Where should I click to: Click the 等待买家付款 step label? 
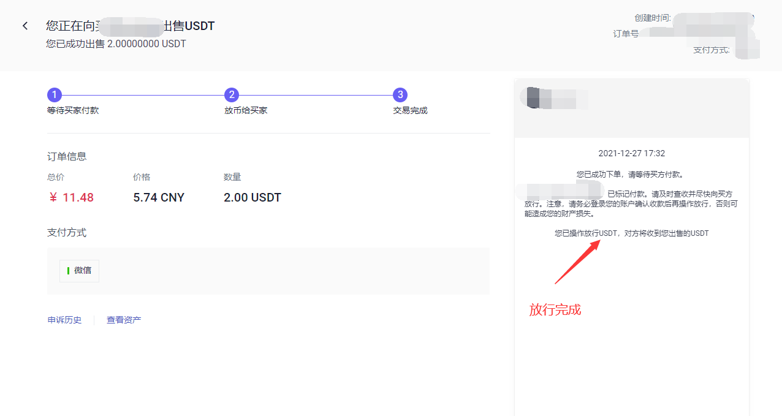[73, 111]
